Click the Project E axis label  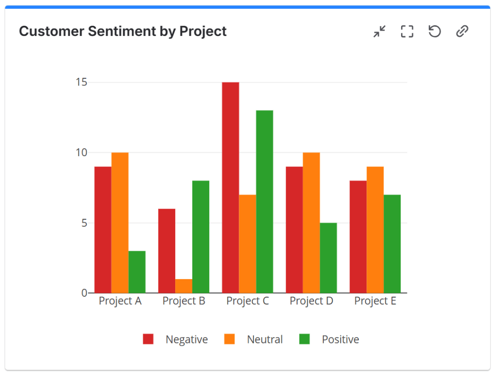coord(375,301)
